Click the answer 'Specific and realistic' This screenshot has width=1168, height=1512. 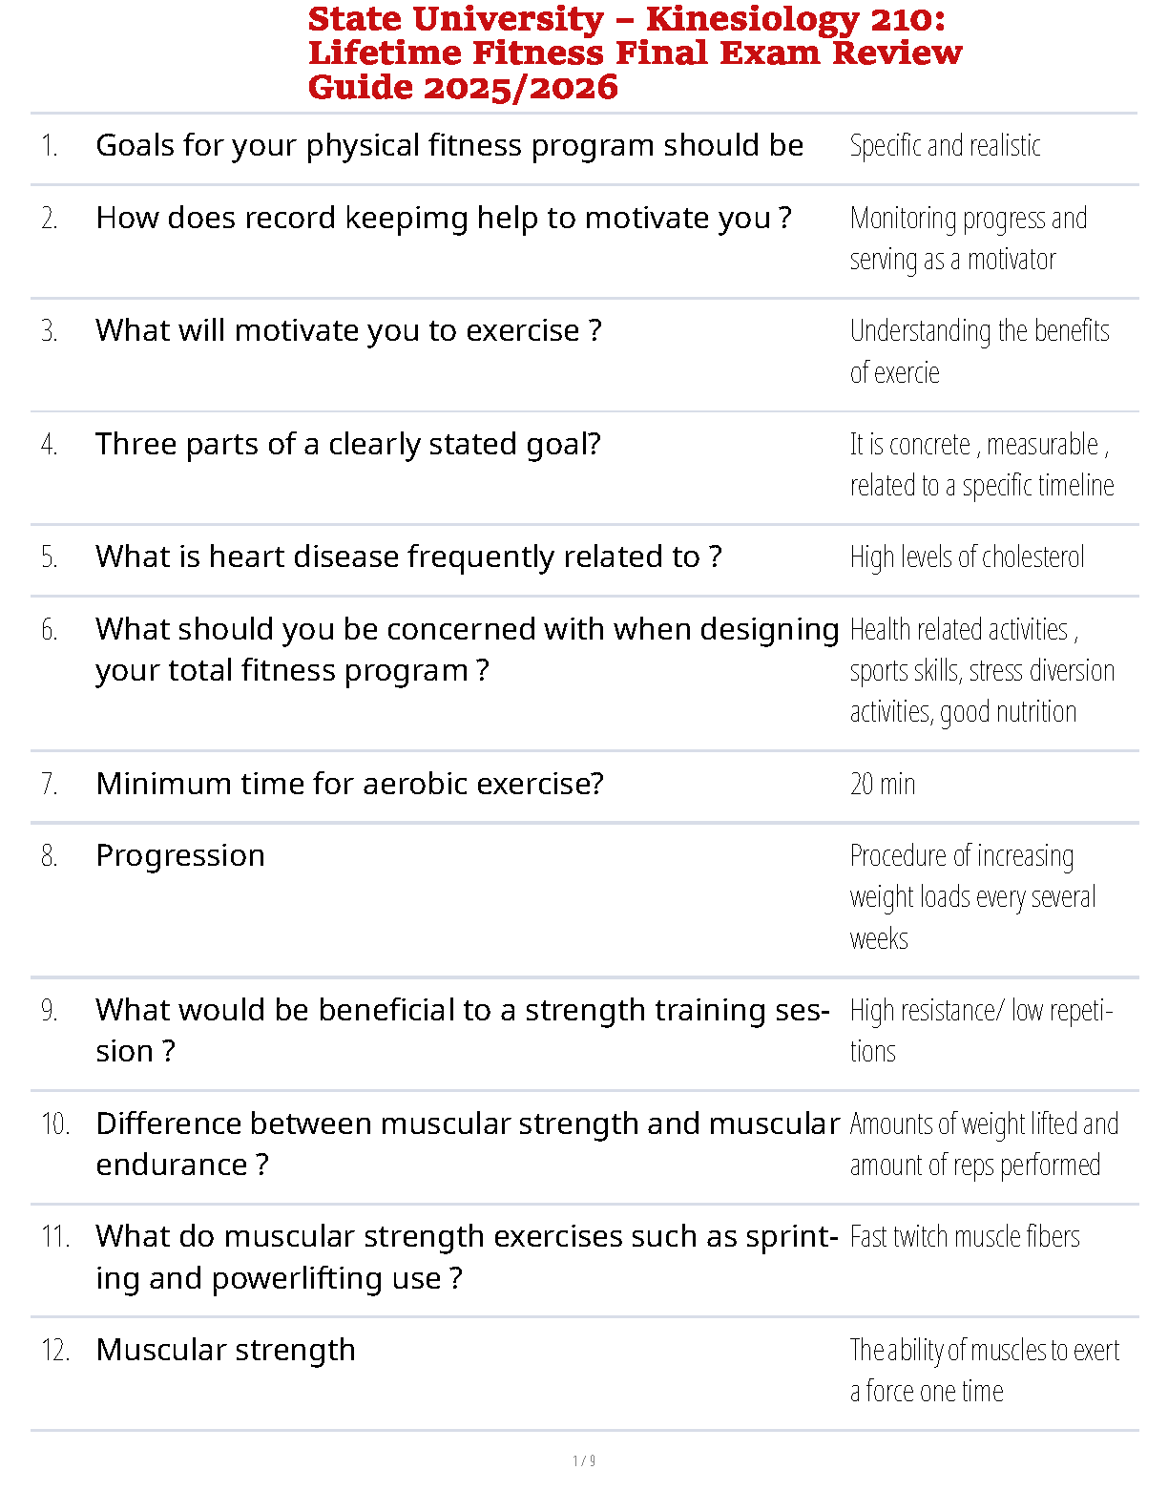click(945, 146)
